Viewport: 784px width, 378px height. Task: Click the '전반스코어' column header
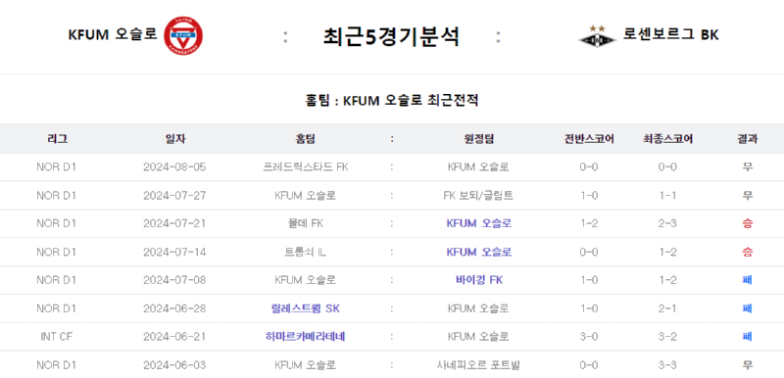pyautogui.click(x=589, y=139)
